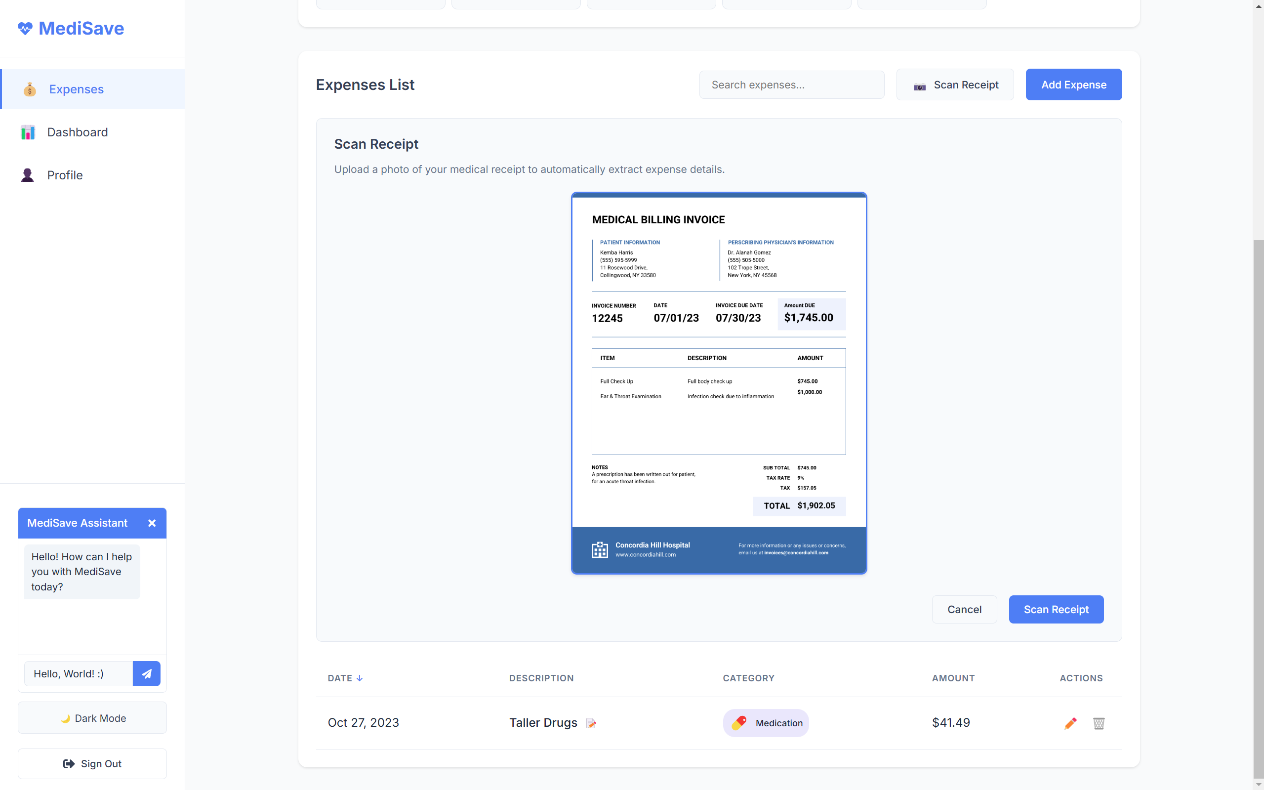Viewport: 1264px width, 790px height.
Task: Click the Medication category pill
Action: pyautogui.click(x=766, y=723)
